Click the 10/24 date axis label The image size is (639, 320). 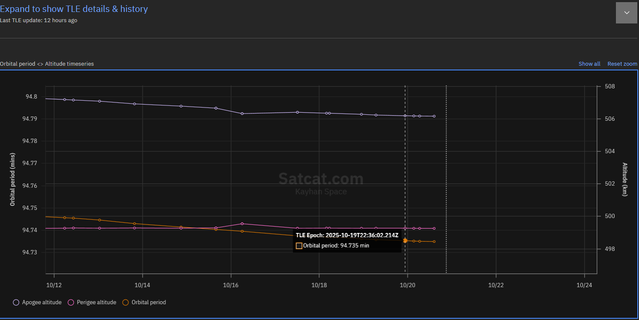coord(584,285)
